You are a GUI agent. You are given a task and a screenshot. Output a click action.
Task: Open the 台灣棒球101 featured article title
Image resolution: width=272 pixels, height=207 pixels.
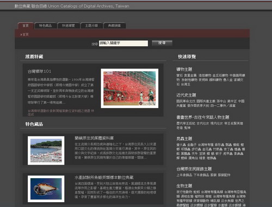coord(39,71)
